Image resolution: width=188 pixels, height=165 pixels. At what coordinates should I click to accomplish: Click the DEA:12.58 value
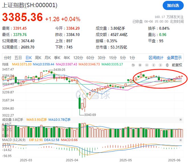52,140
